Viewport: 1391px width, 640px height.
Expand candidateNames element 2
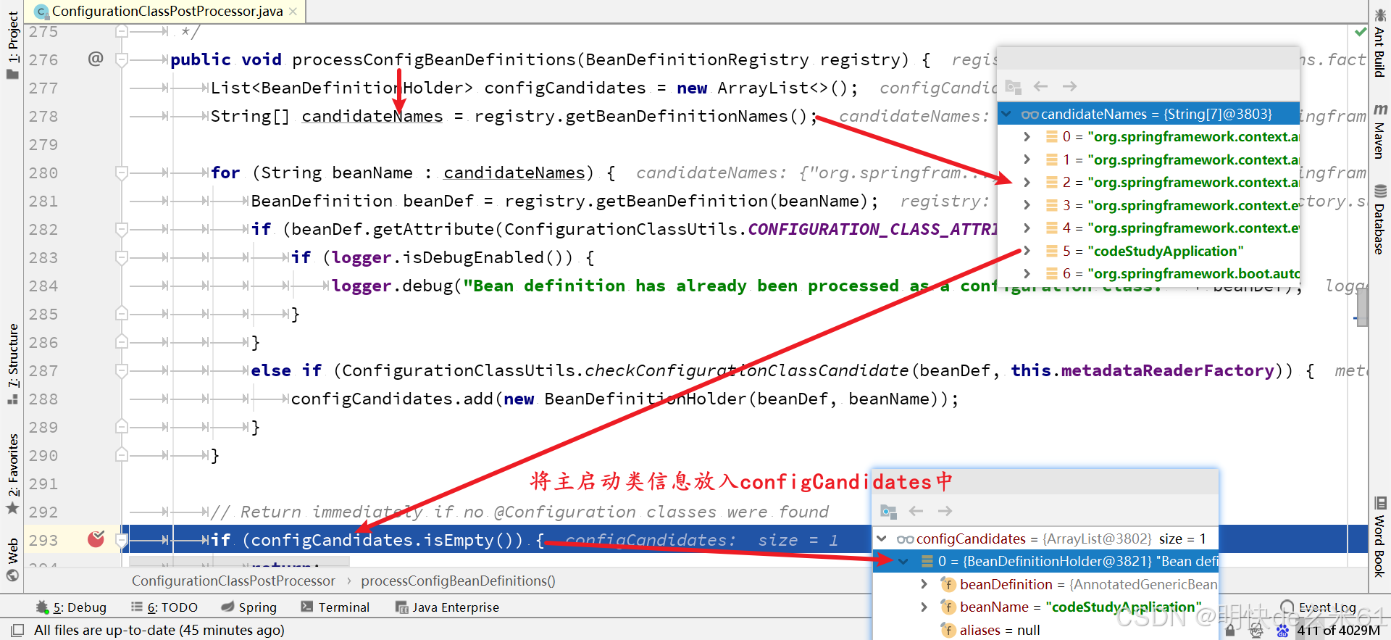coord(1027,182)
